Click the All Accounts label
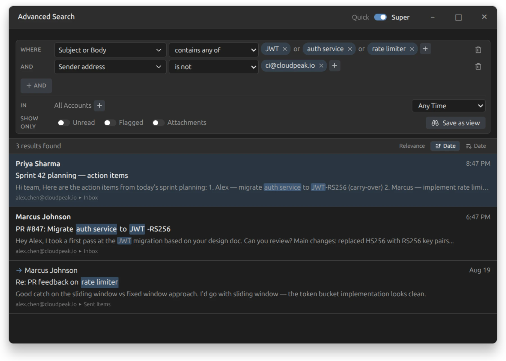 (73, 105)
